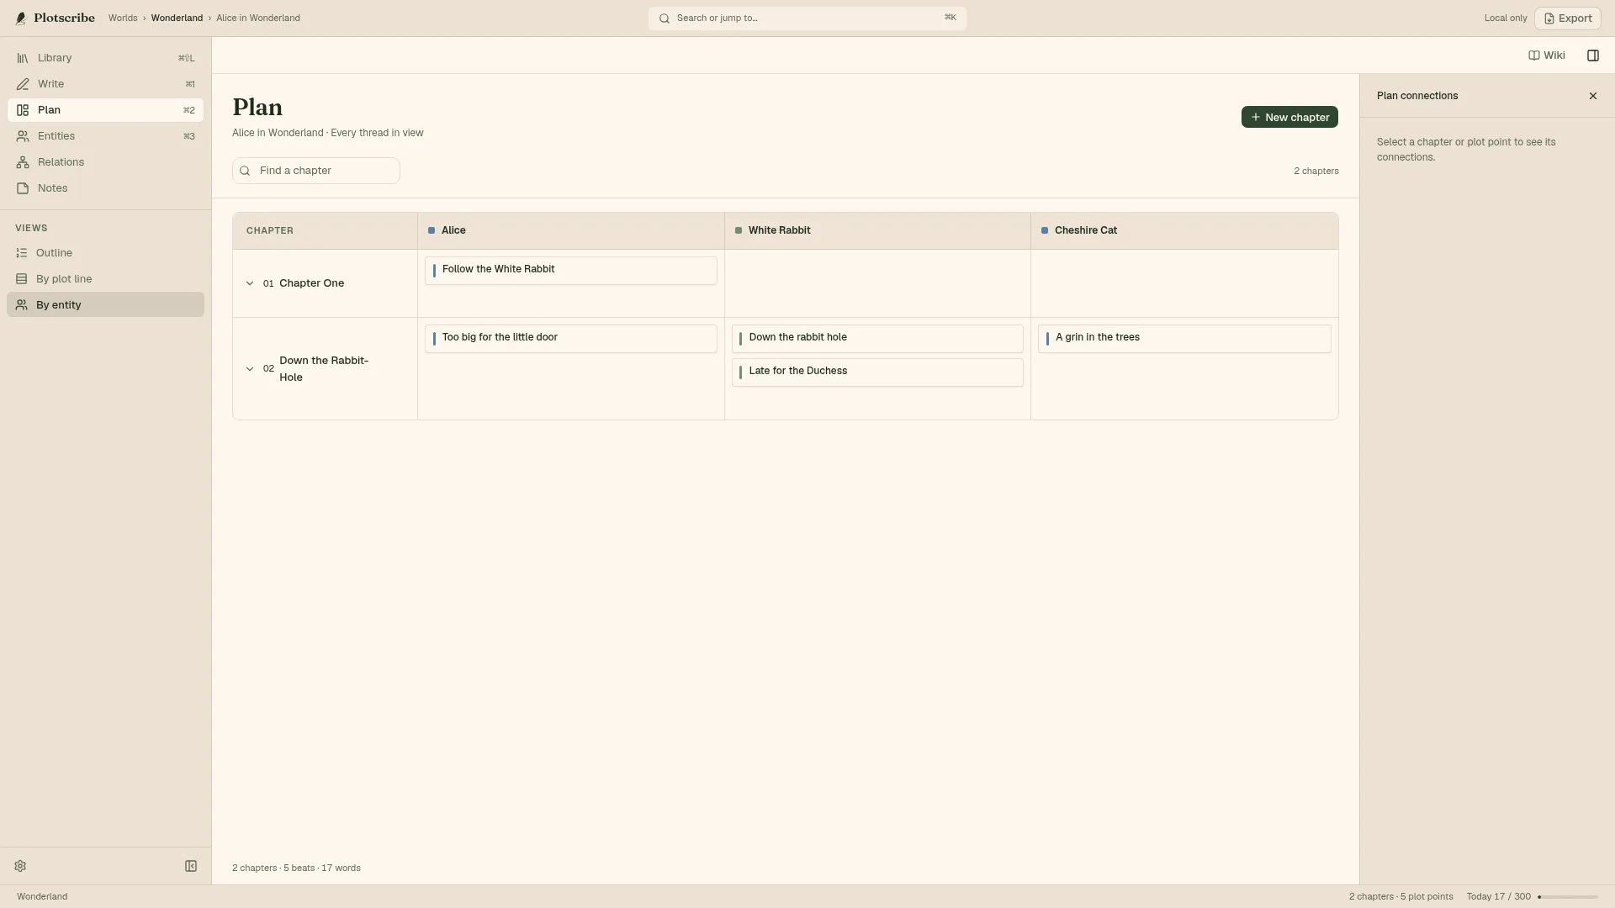Click the daily word goal progress bar
Image resolution: width=1615 pixels, height=908 pixels.
click(1568, 897)
